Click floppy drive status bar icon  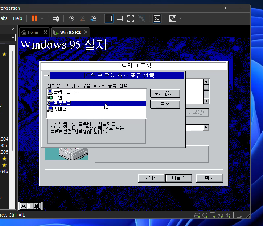coord(213,215)
